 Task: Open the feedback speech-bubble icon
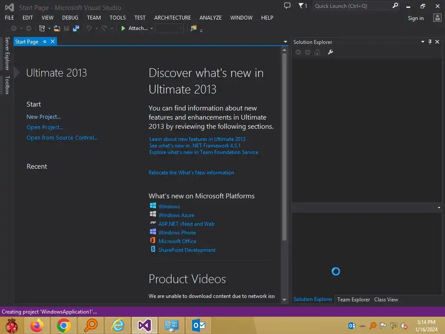287,6
